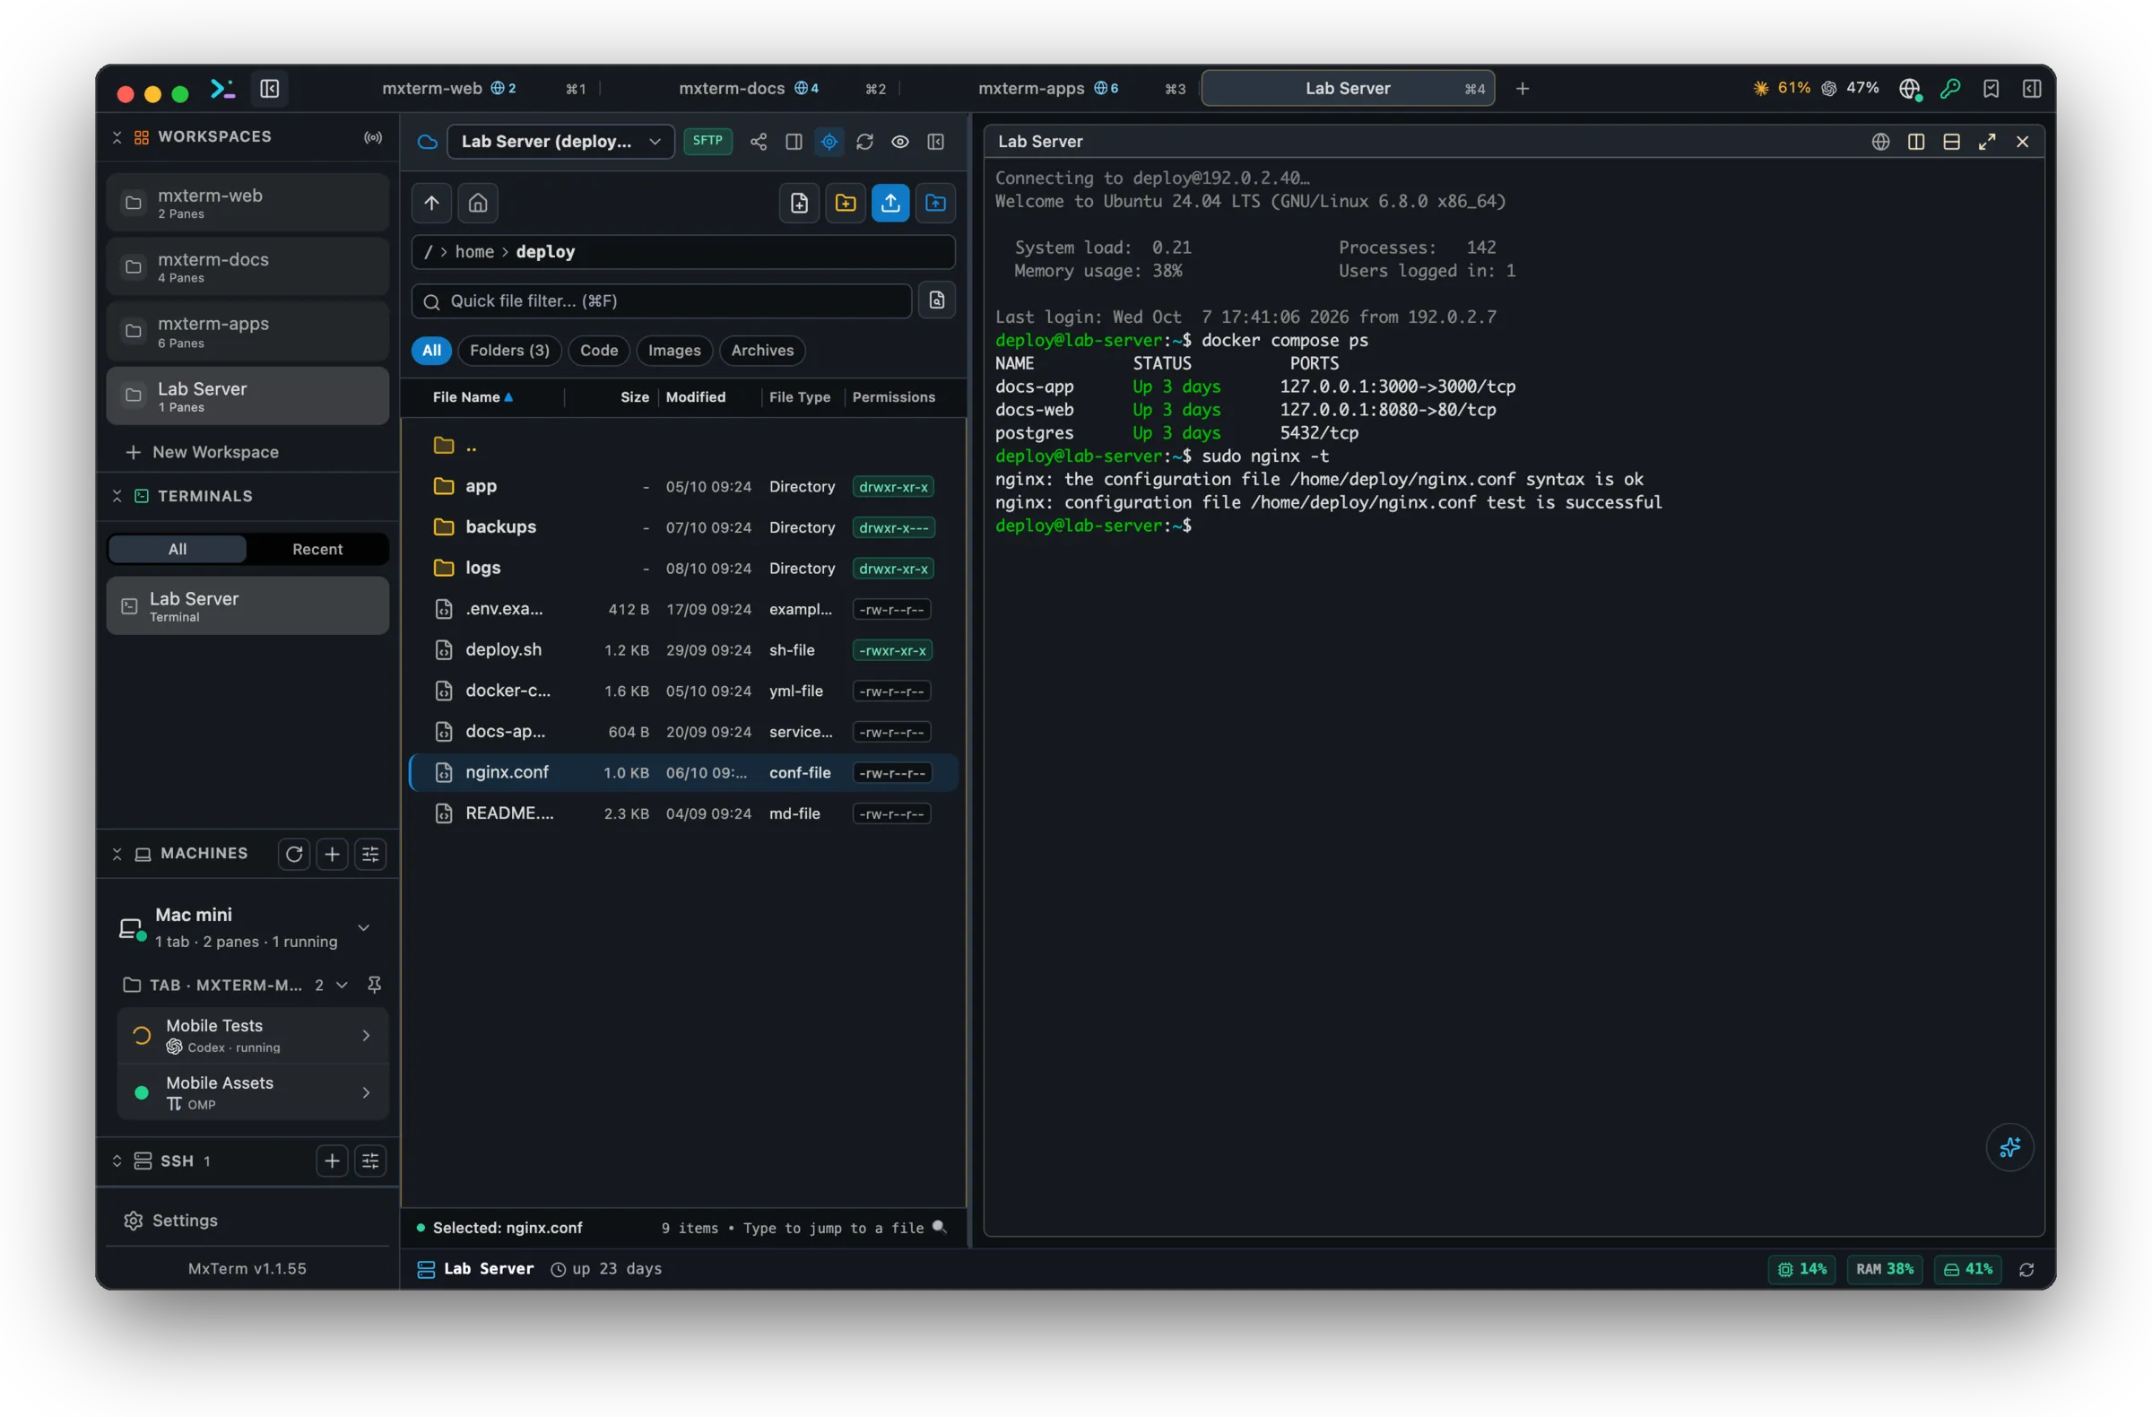Click the upload file icon in SFTP toolbar
The height and width of the screenshot is (1417, 2152).
click(x=889, y=203)
